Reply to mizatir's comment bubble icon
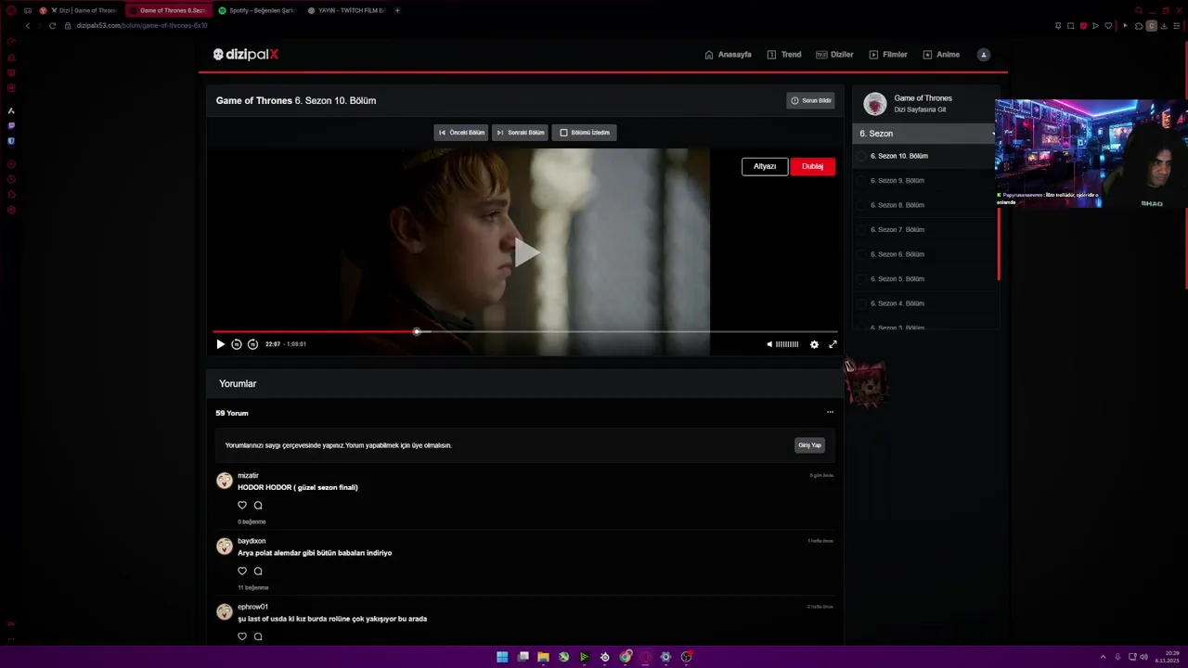1188x668 pixels. click(x=258, y=506)
